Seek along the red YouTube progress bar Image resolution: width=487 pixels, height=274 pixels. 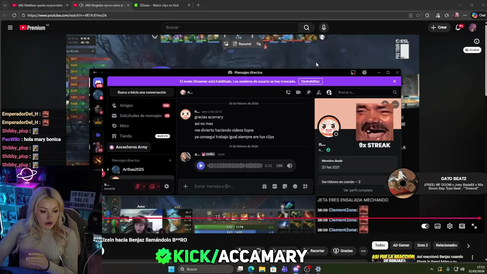(291, 218)
